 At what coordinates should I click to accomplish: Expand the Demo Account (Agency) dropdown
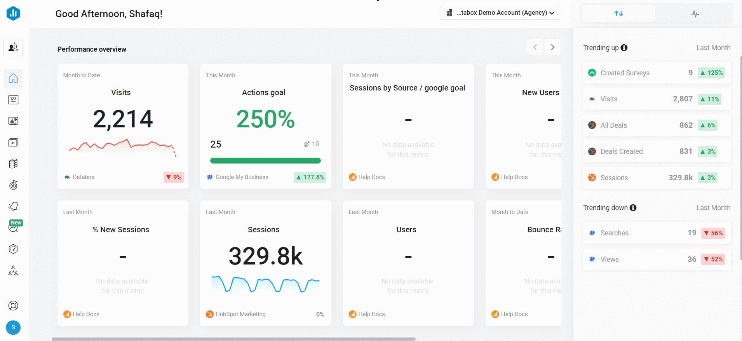500,13
